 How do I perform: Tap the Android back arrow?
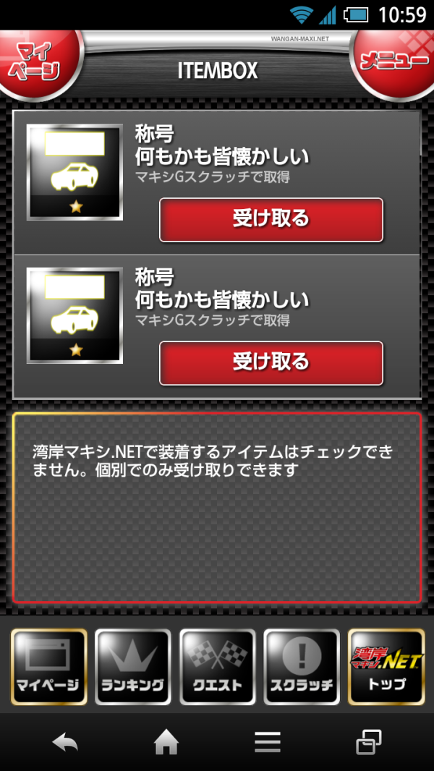coord(65,742)
